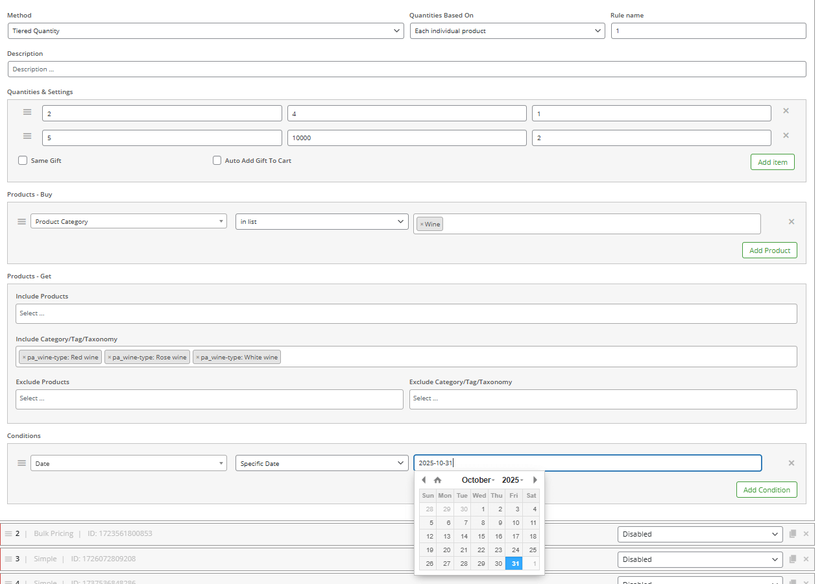Click rule 2 'Bulk Pricing' label
Screen dimensions: 822x584
pos(53,533)
